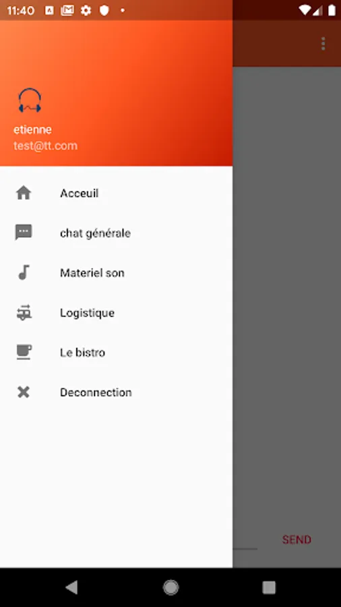Click the chat bubble icon
The image size is (341, 607).
24,233
